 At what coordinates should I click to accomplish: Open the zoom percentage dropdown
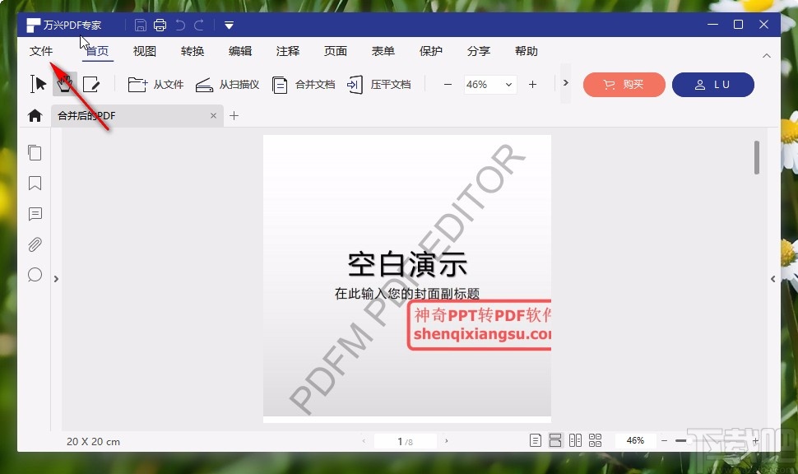coord(508,85)
